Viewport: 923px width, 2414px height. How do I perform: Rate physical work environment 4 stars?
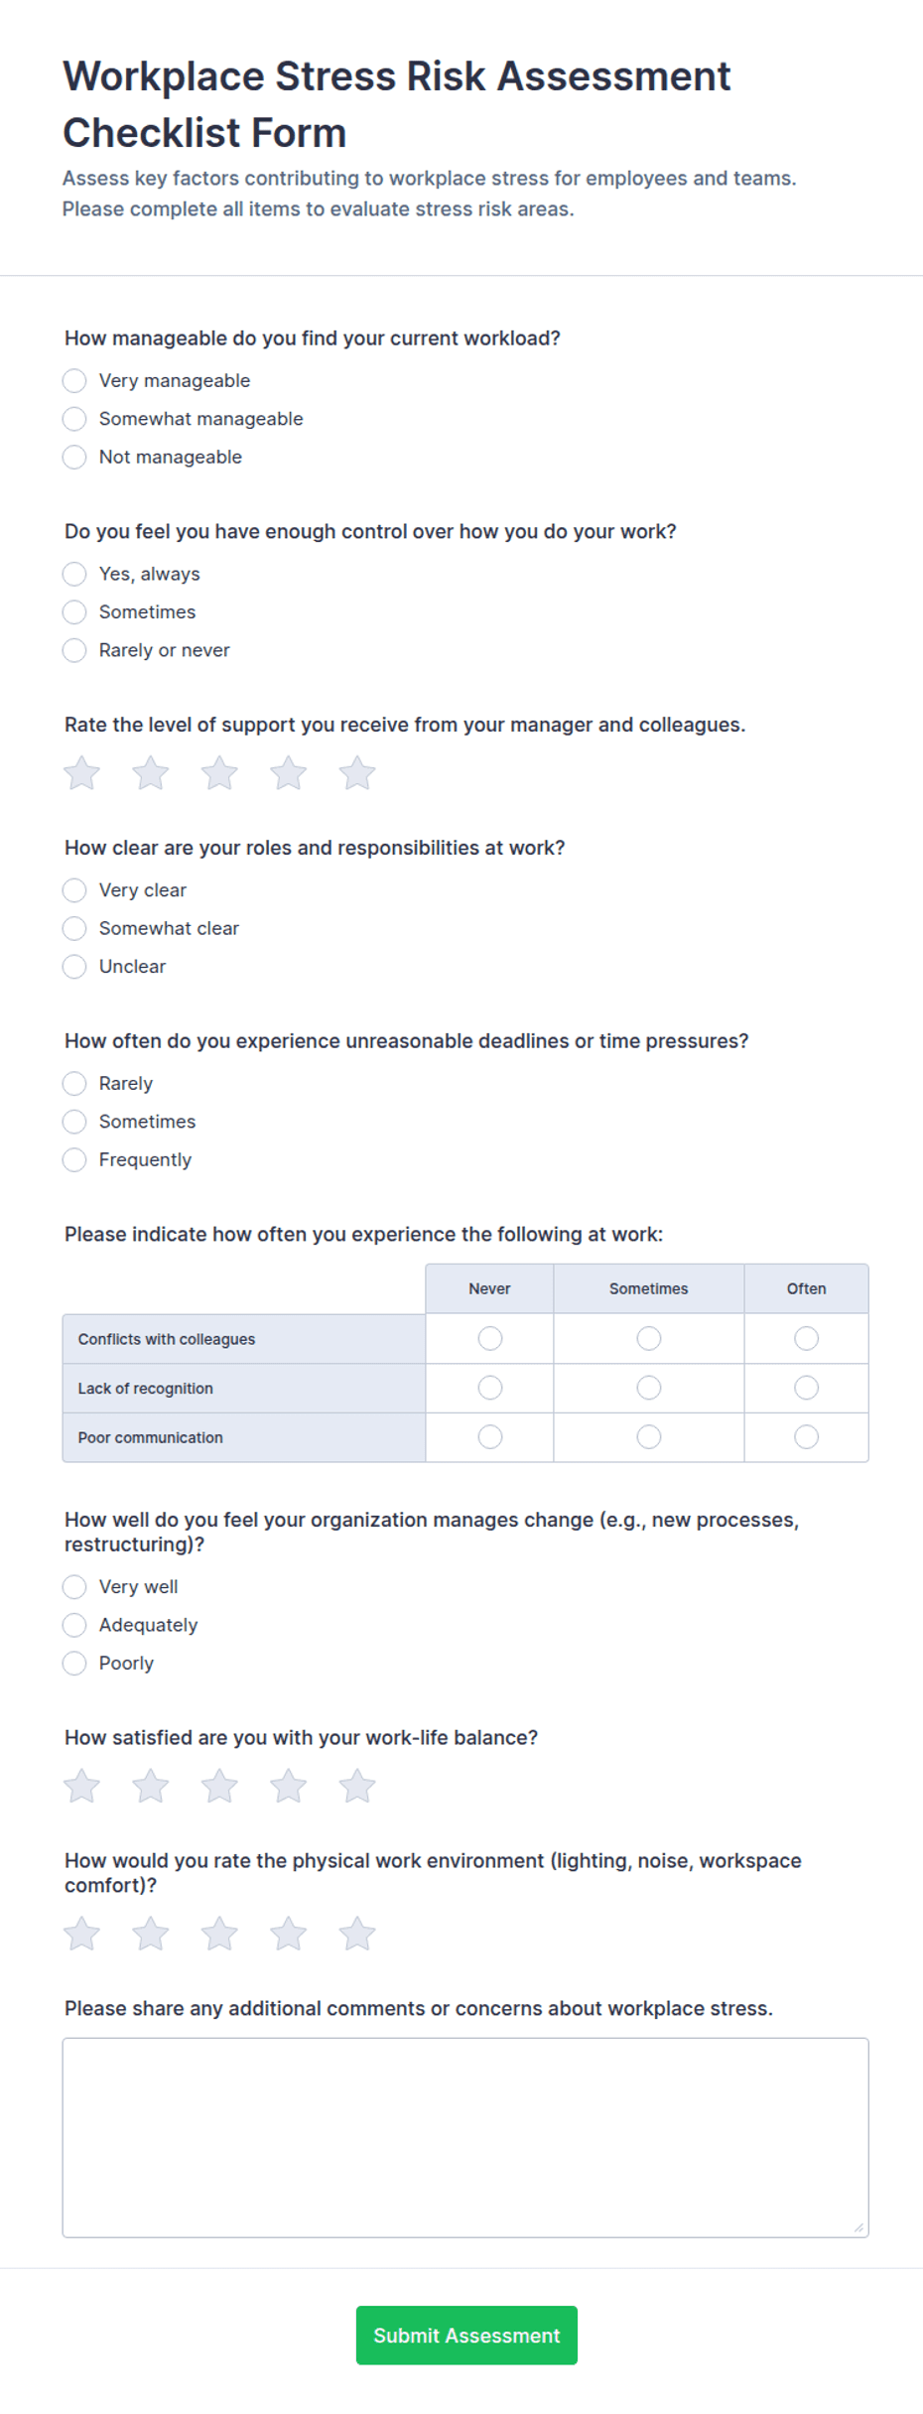point(288,1933)
